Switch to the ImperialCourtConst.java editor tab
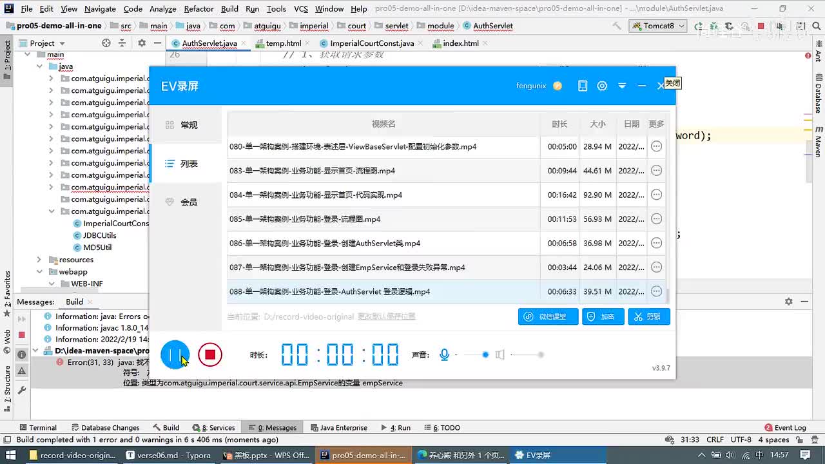Screen dimensions: 825x464 (372, 43)
